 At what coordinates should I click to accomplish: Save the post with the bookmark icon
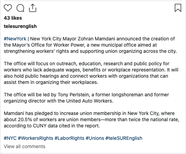tap(178, 8)
